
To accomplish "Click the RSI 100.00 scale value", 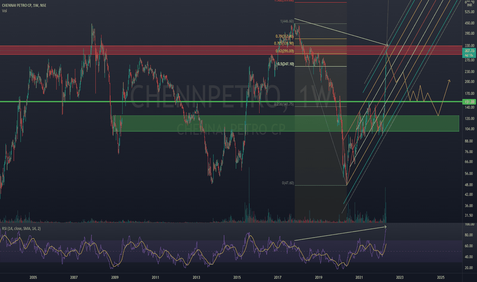I will click(469, 225).
